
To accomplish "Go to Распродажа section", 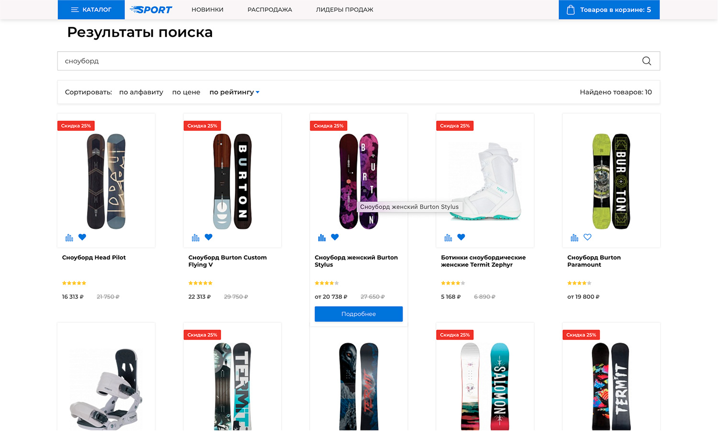I will coord(269,10).
